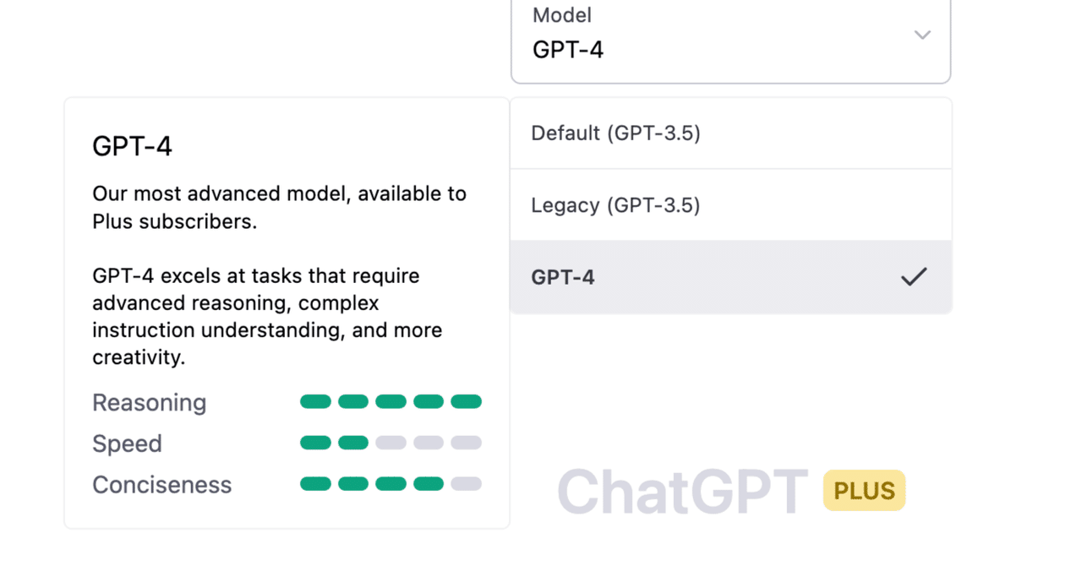Click the "Speed" rating label

click(x=127, y=444)
